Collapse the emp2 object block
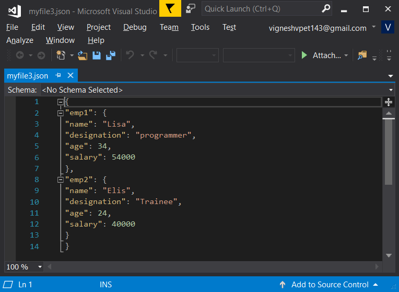399x292 pixels. 61,179
